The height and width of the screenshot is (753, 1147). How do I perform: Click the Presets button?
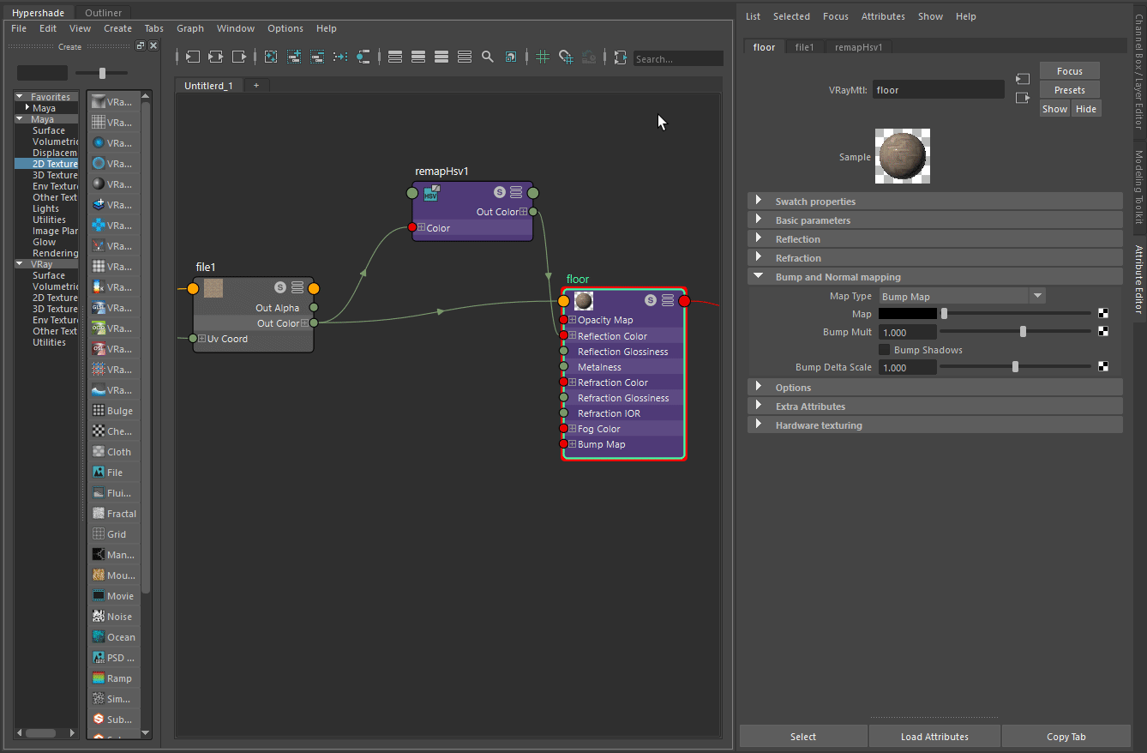1070,90
